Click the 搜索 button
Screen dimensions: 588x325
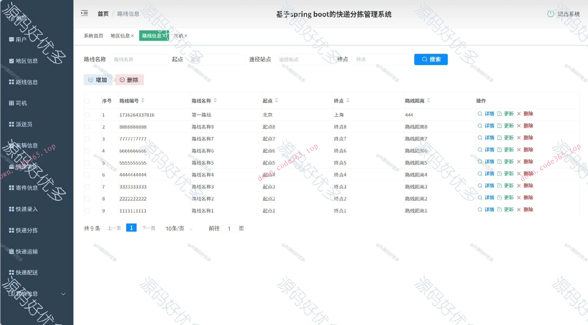tap(431, 59)
